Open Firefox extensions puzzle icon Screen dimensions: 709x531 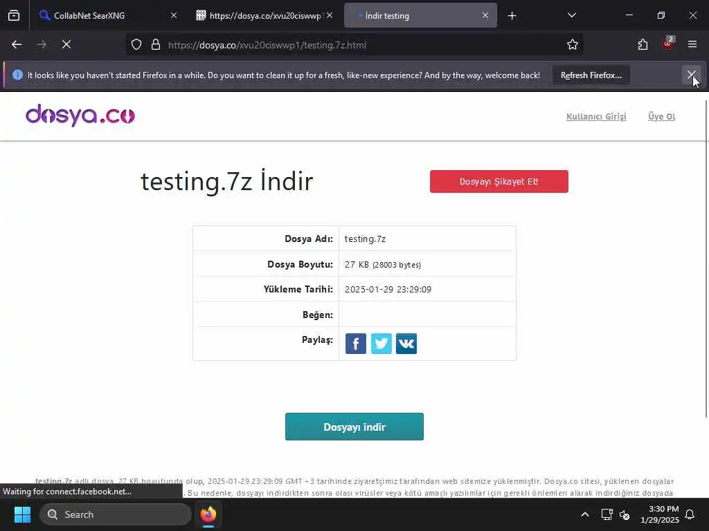tap(643, 45)
